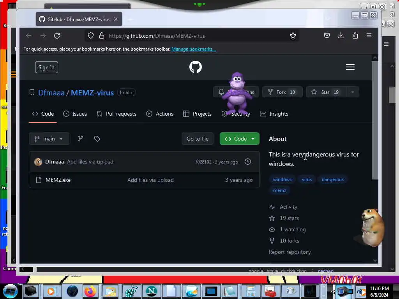
Task: Open the Pocket save icon
Action: [327, 35]
